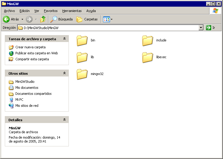The height and width of the screenshot is (159, 223).
Task: Click Crear nueva carpeta link
Action: click(30, 47)
